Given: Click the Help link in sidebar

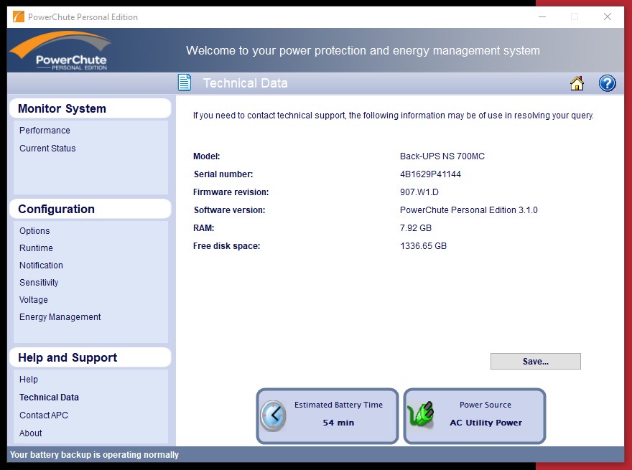Looking at the screenshot, I should (29, 380).
